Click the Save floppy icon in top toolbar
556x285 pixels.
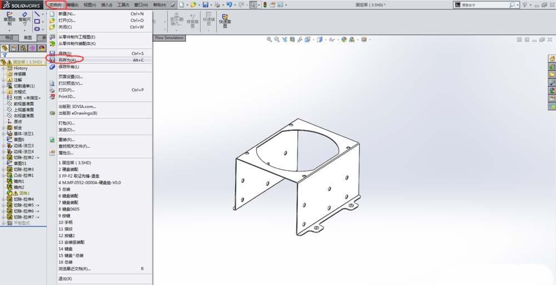(205, 4)
